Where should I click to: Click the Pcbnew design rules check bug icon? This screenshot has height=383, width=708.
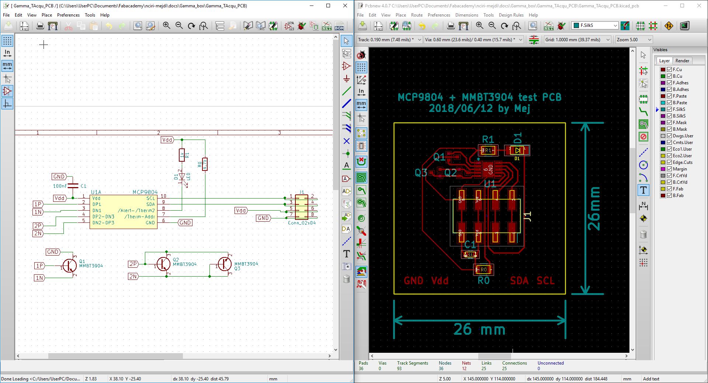pos(561,26)
